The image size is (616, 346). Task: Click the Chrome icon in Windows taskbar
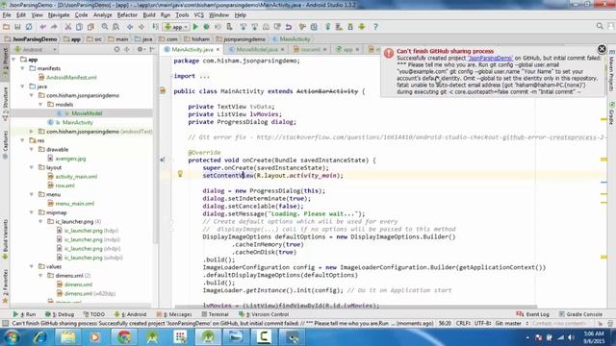tap(124, 337)
